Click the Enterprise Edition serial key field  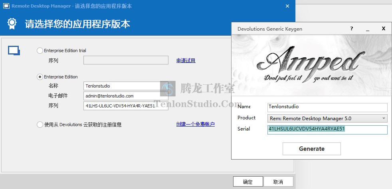[126, 106]
